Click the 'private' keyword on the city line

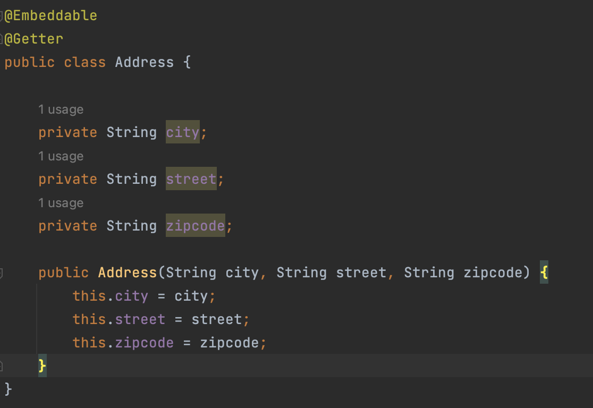click(67, 132)
